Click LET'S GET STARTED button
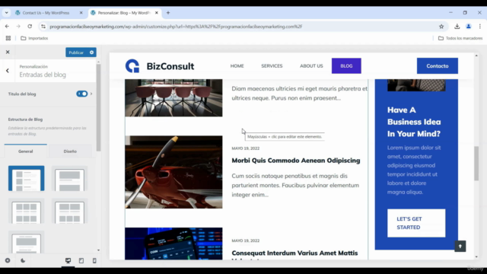The width and height of the screenshot is (487, 274). pos(416,223)
